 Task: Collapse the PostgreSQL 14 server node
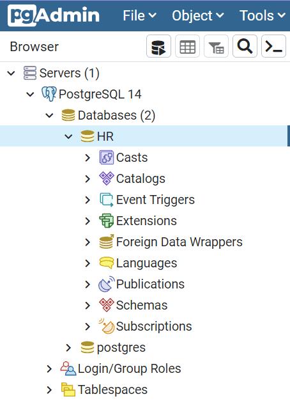(x=30, y=94)
